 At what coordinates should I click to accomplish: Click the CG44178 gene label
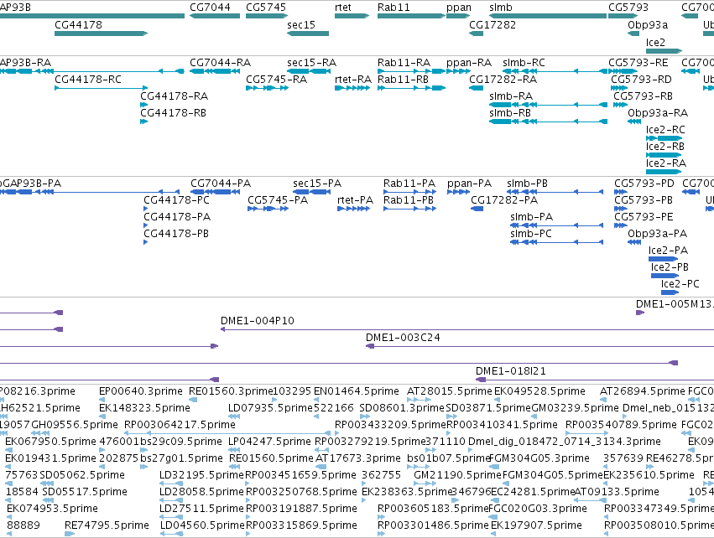coord(78,25)
